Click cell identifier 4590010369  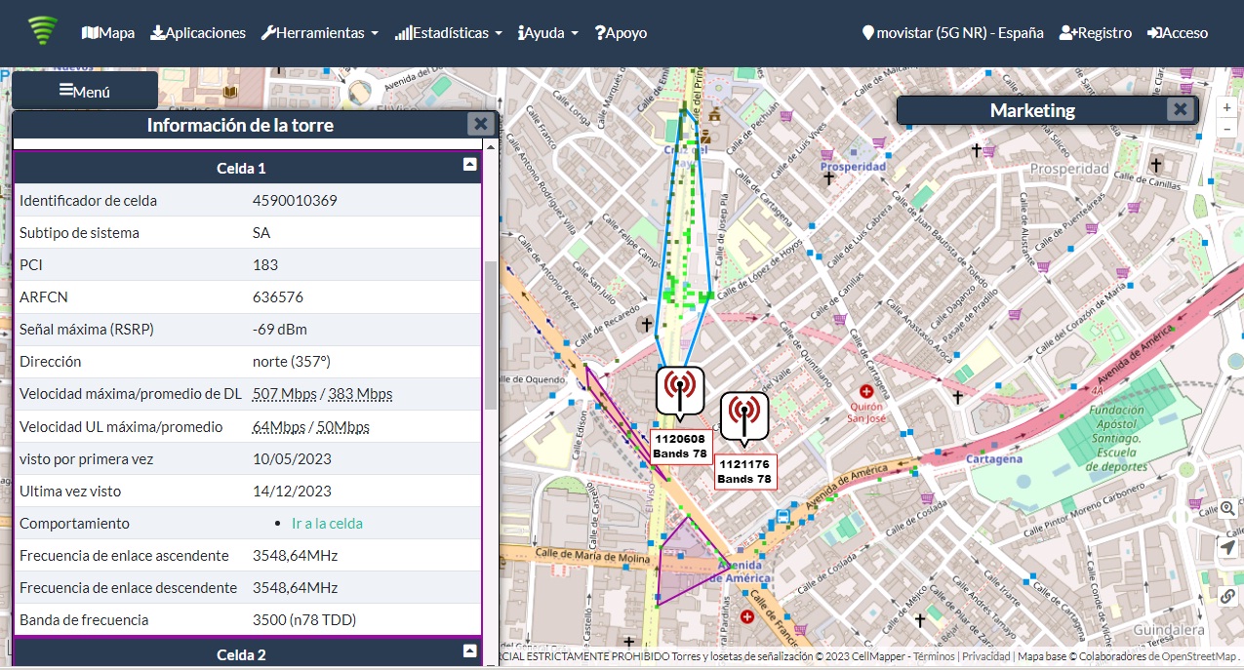[x=295, y=201]
